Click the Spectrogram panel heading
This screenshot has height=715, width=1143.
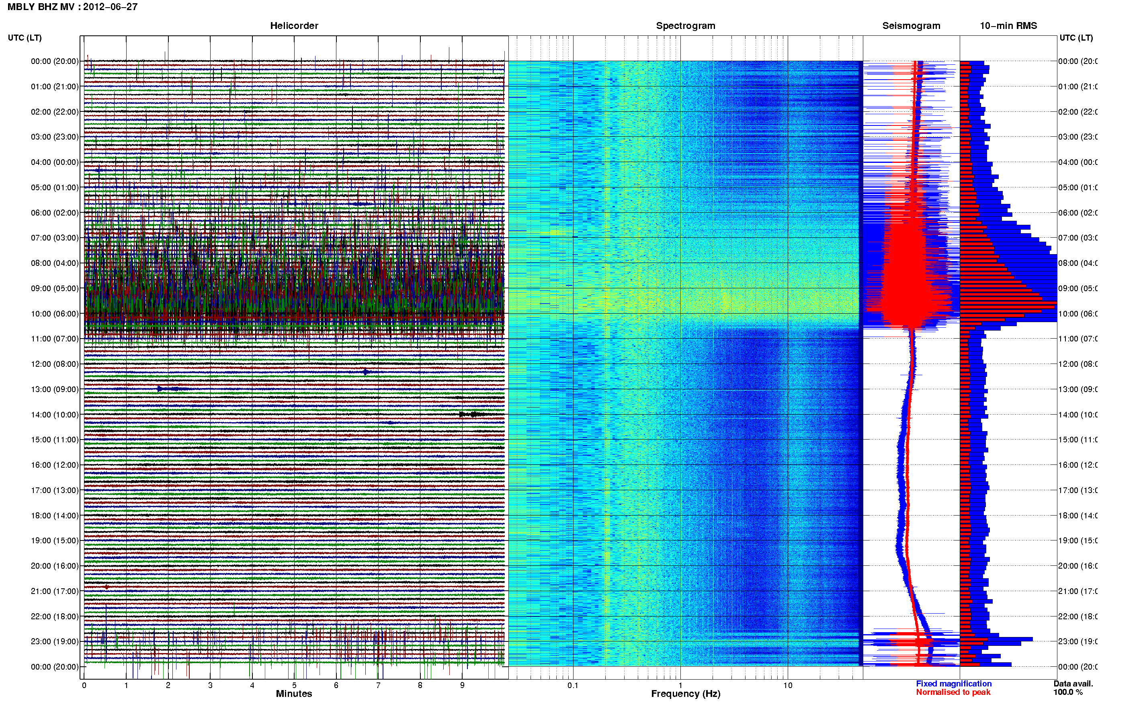pos(686,26)
